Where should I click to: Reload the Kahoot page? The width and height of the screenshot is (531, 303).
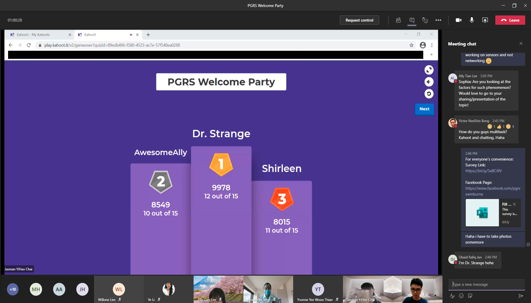[28, 45]
